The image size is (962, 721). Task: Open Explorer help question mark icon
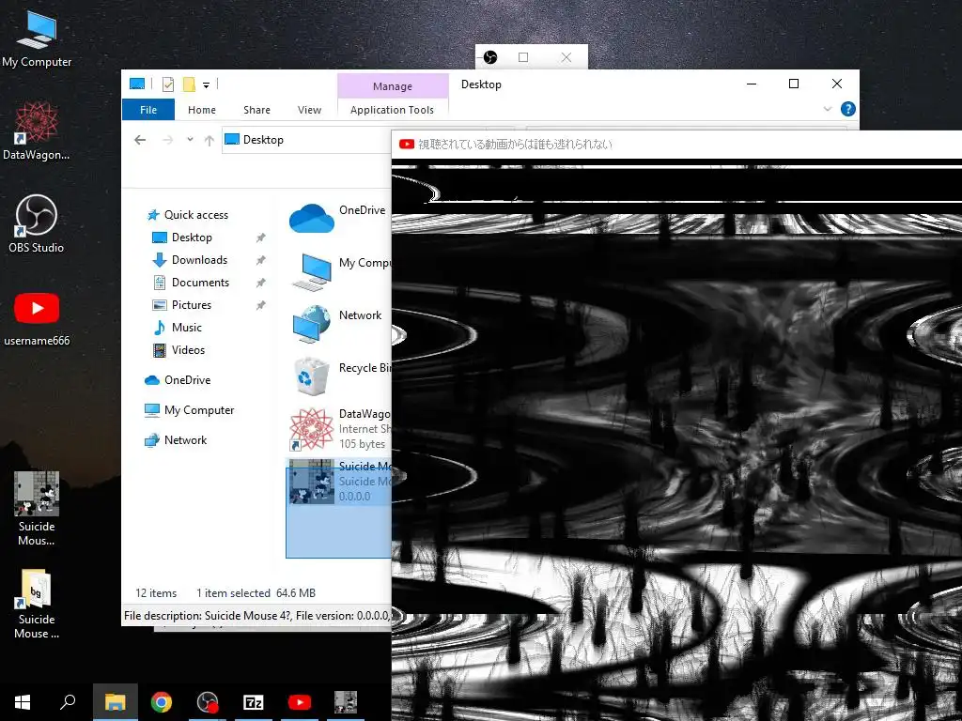tap(848, 109)
